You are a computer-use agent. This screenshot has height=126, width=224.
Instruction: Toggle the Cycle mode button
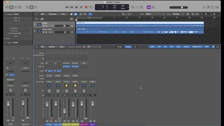pos(91,7)
